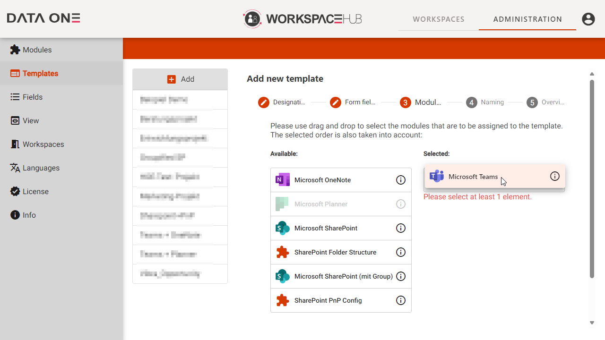Open License in the sidebar menu

[61, 191]
